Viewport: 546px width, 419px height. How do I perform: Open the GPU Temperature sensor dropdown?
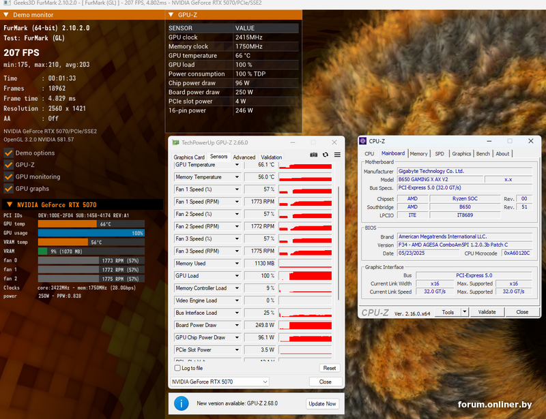(237, 165)
